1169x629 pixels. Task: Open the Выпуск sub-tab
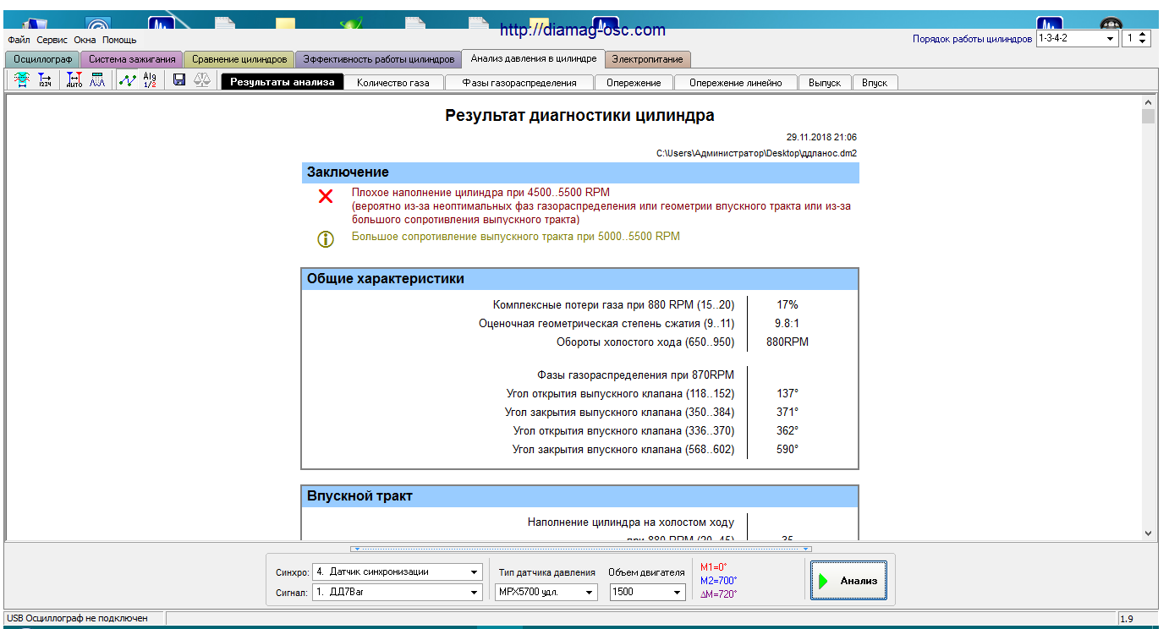[x=825, y=83]
